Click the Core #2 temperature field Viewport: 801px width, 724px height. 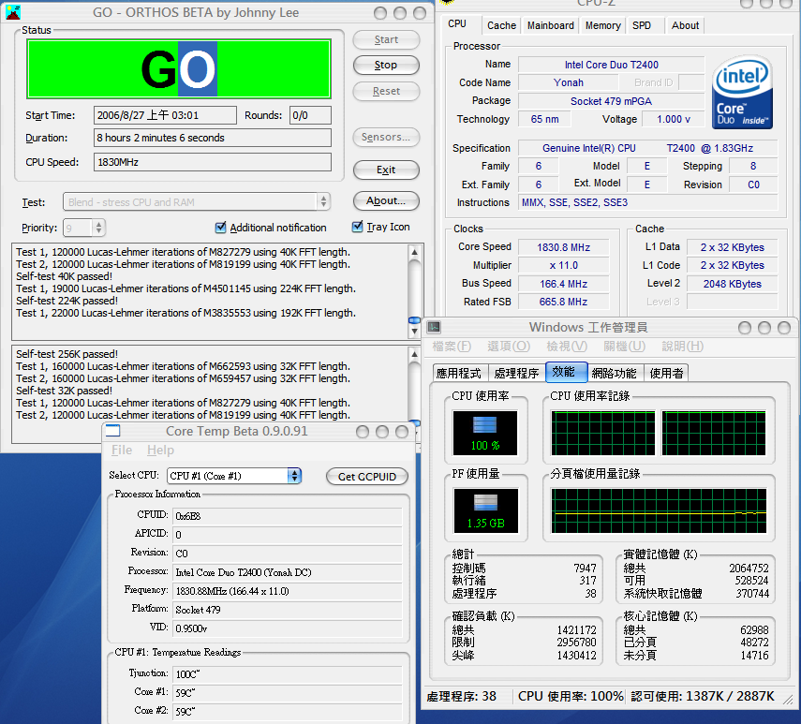(288, 711)
